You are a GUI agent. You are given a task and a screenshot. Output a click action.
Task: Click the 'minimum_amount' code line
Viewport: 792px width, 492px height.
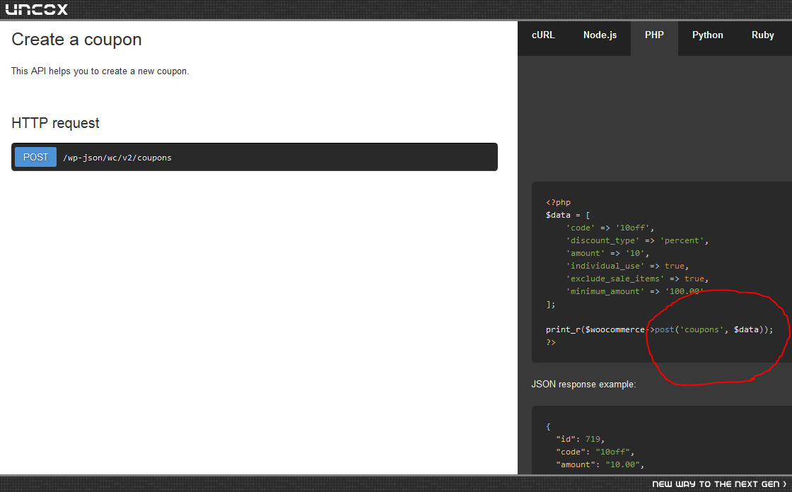coord(634,291)
